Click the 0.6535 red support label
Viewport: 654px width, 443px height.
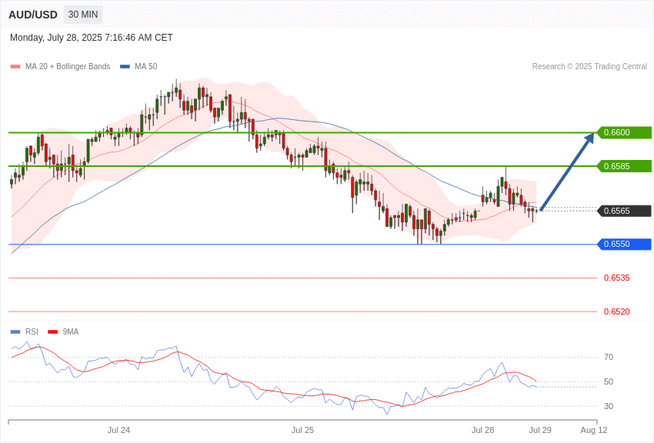pos(617,278)
